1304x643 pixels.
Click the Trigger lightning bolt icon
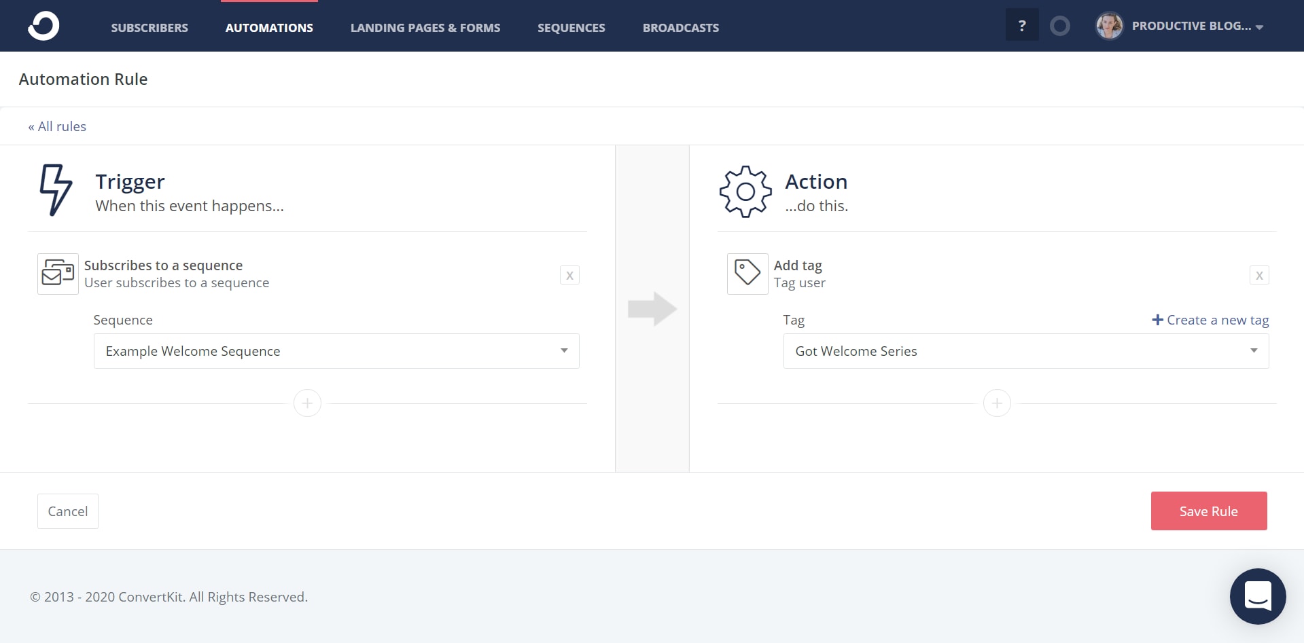pyautogui.click(x=56, y=189)
